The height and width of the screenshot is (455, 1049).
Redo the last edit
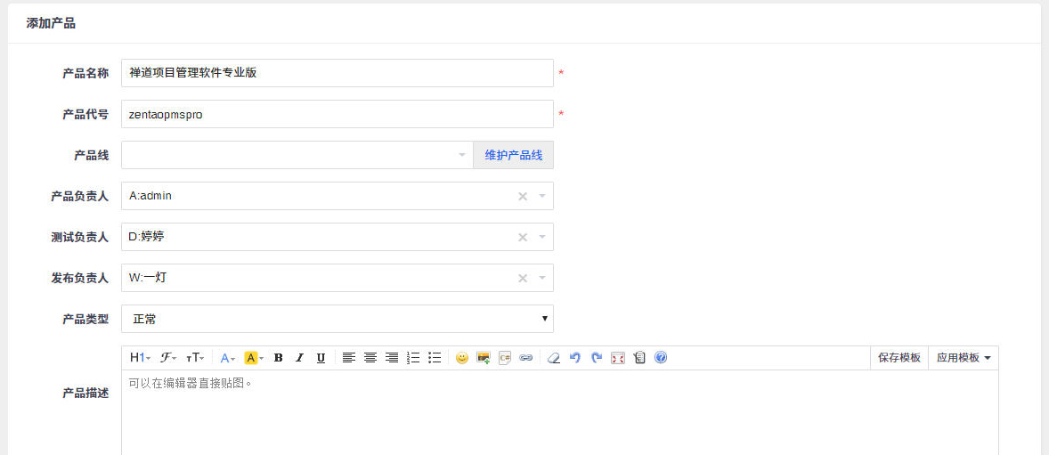click(x=596, y=358)
